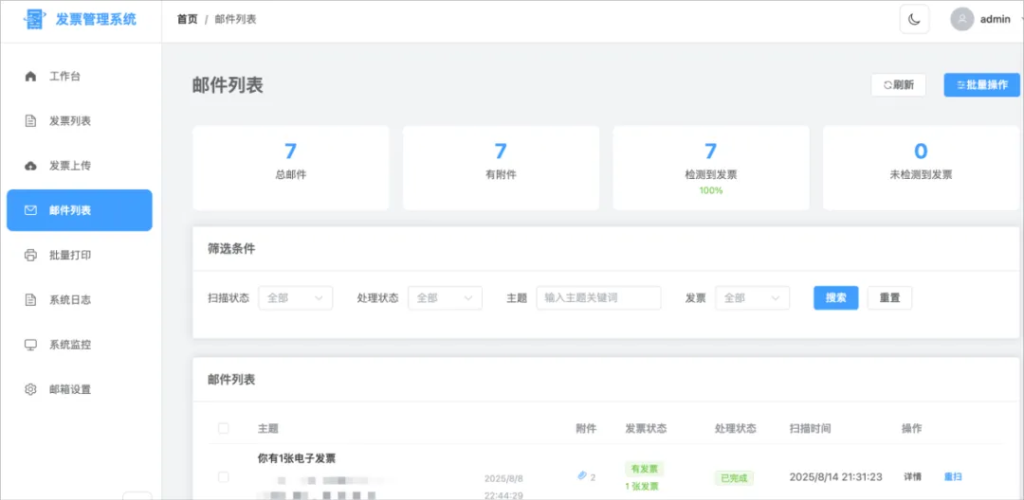Open 发票上传 menu item

pyautogui.click(x=80, y=167)
